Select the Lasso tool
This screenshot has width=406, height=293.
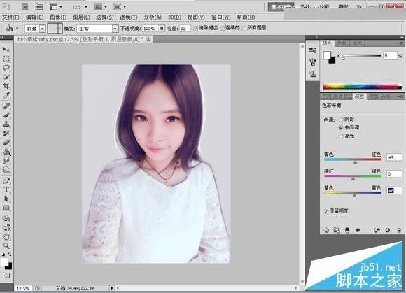(6, 68)
